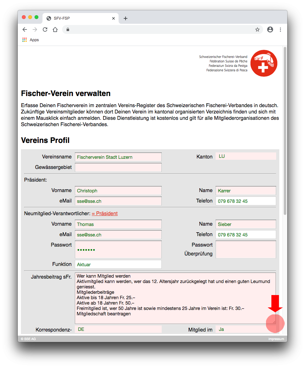
Task: Open the Impressum footer link
Action: 276,339
